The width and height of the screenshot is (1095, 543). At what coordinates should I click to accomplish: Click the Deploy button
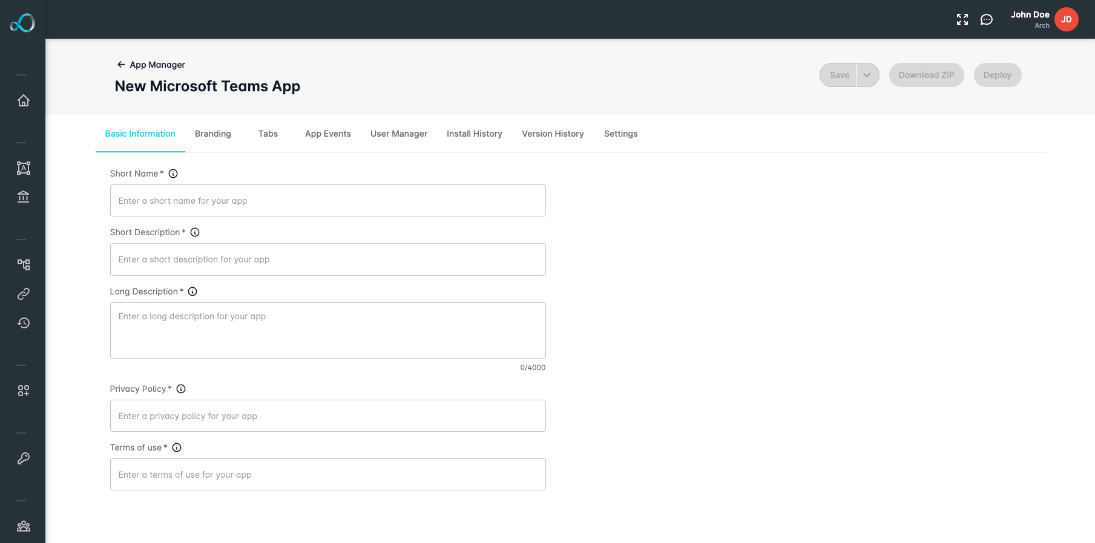pos(997,75)
